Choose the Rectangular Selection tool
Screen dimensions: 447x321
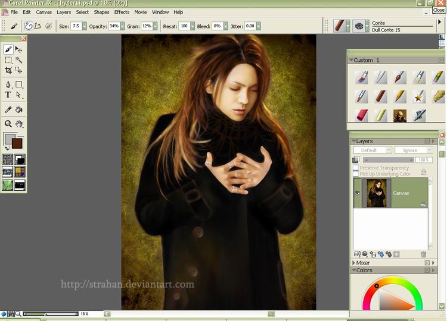pyautogui.click(x=8, y=60)
